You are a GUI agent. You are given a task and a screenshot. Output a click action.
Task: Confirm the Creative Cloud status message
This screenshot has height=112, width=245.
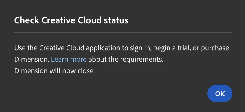pyautogui.click(x=220, y=93)
